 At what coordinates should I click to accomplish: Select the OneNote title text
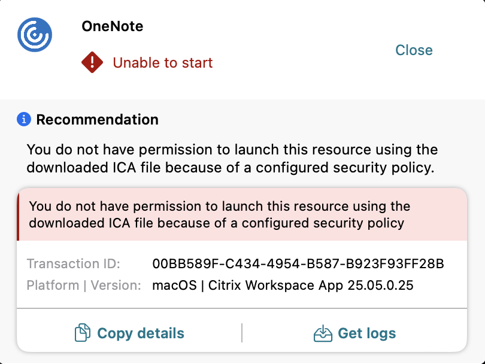112,26
